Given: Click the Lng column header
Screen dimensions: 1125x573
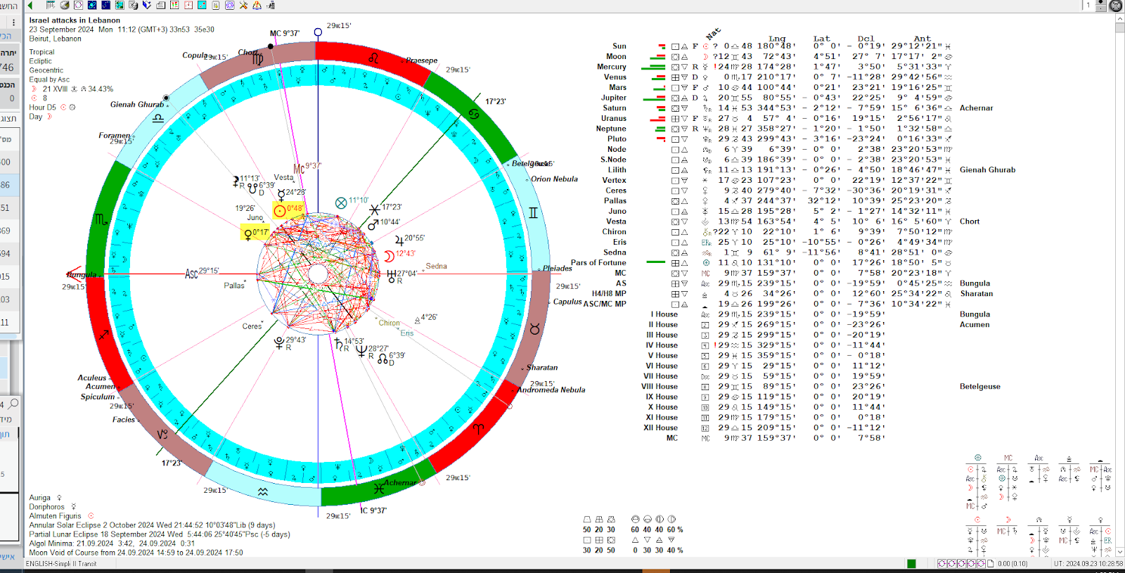Looking at the screenshot, I should (x=777, y=39).
